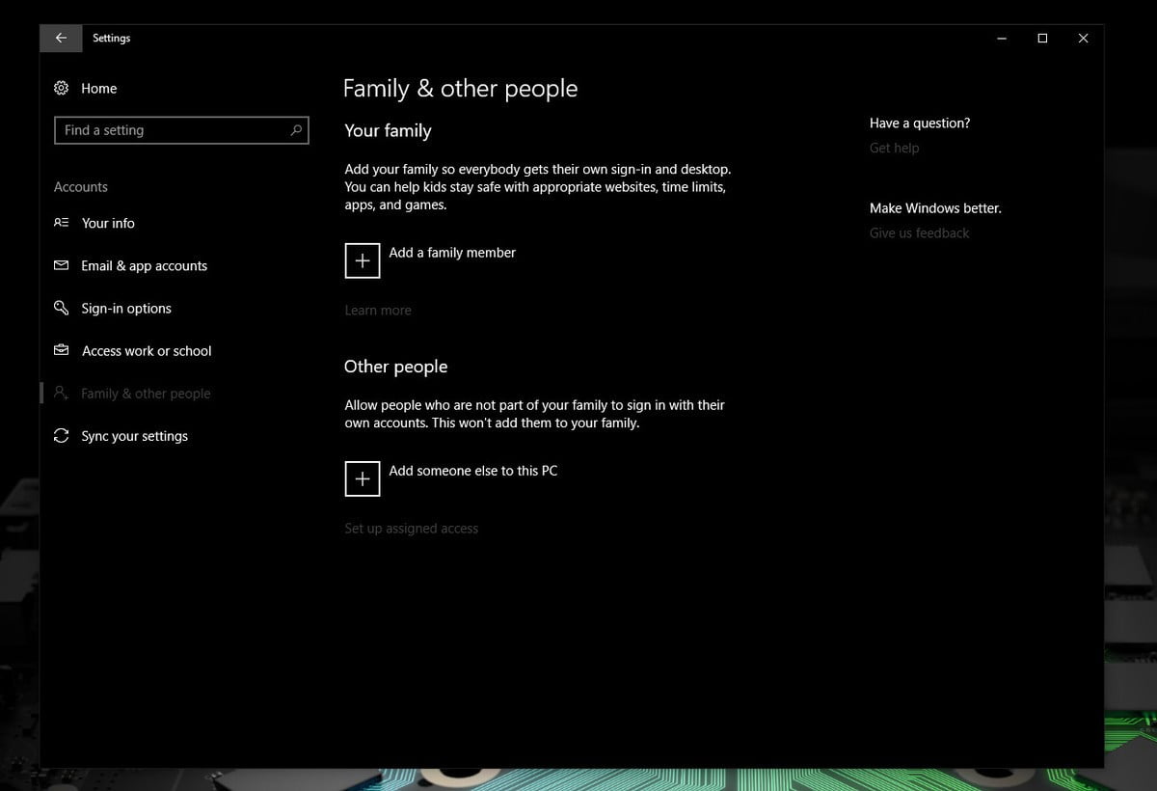Image resolution: width=1157 pixels, height=791 pixels.
Task: Click the Get help link
Action: (x=894, y=148)
